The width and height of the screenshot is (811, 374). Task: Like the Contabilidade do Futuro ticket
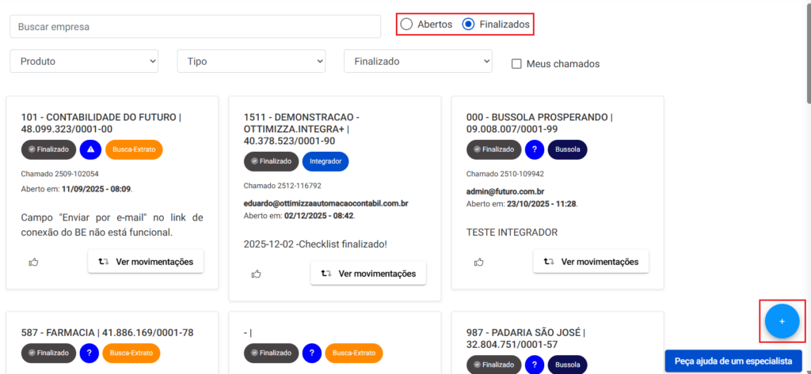(x=34, y=262)
